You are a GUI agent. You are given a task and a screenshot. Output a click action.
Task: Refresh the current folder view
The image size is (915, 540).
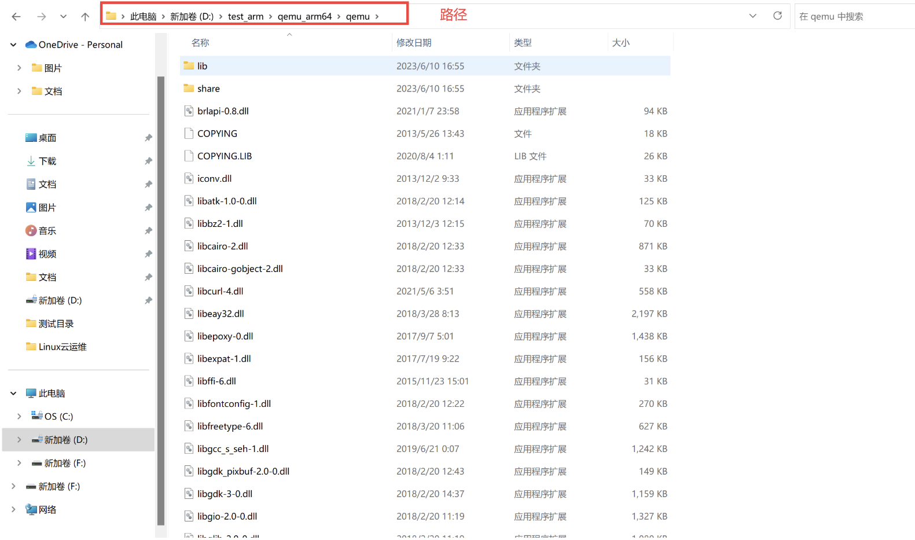coord(777,16)
